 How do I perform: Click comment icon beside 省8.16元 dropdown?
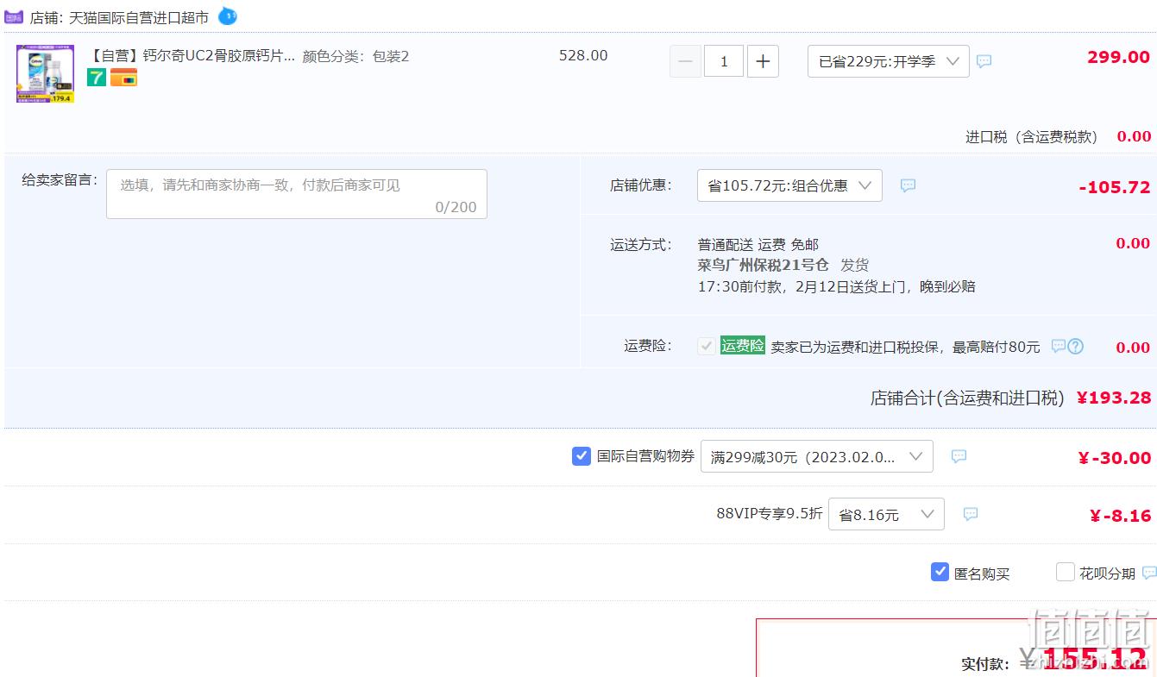[x=971, y=514]
